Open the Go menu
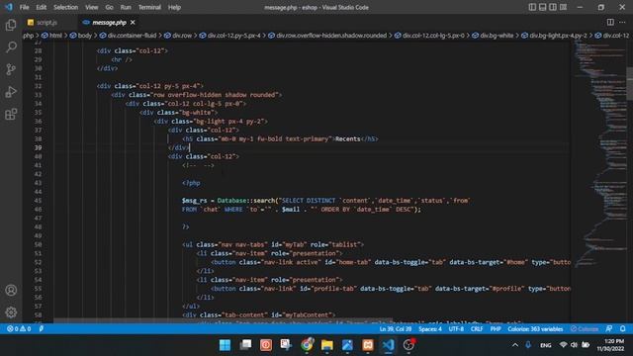This screenshot has width=633, height=356. 109,7
